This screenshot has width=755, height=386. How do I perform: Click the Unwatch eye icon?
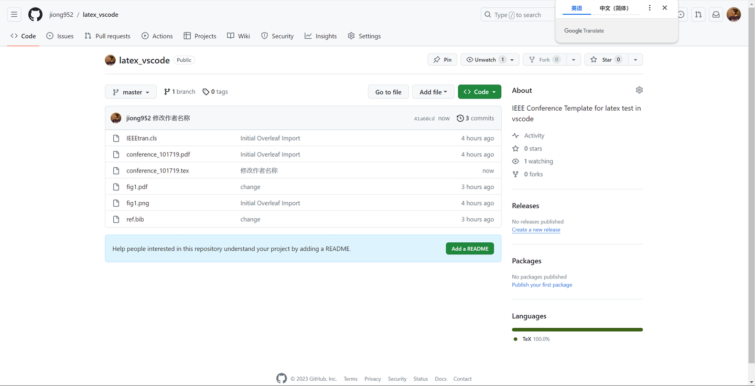(470, 59)
